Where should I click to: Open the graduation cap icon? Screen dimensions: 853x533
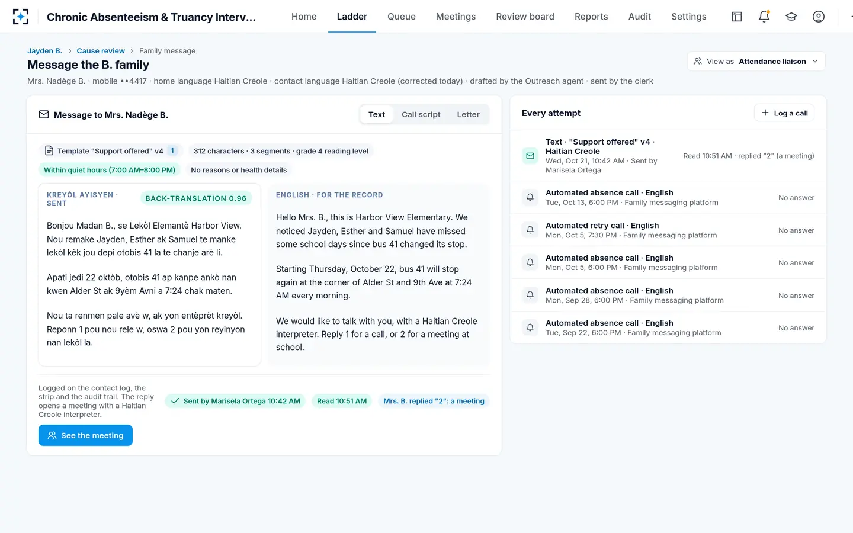tap(791, 17)
